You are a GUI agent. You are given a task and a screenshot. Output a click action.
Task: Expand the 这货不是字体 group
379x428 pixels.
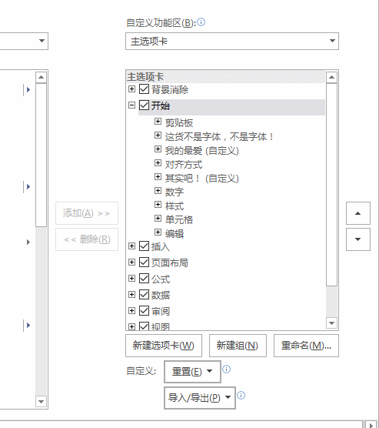[158, 135]
